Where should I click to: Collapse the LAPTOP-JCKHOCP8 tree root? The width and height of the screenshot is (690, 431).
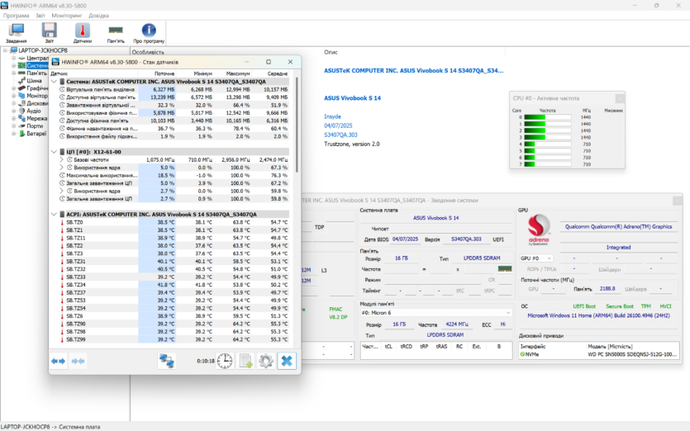pos(5,50)
